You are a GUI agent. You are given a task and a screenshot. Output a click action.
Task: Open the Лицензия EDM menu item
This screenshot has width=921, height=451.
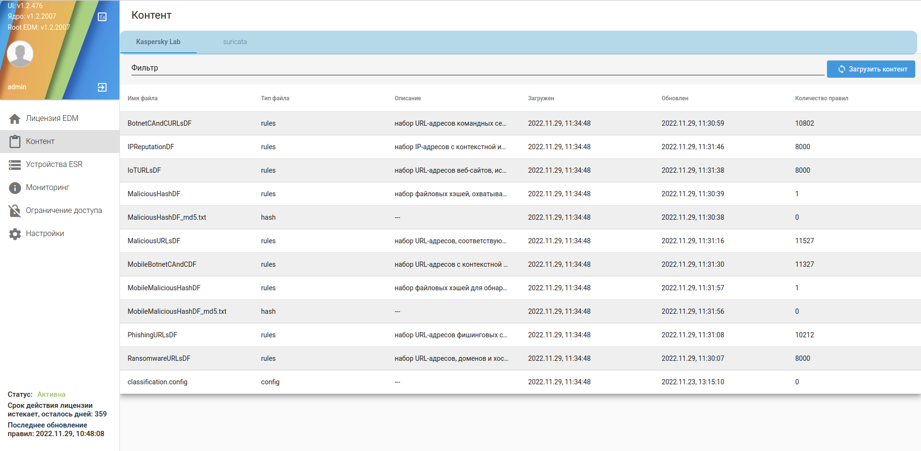point(59,119)
